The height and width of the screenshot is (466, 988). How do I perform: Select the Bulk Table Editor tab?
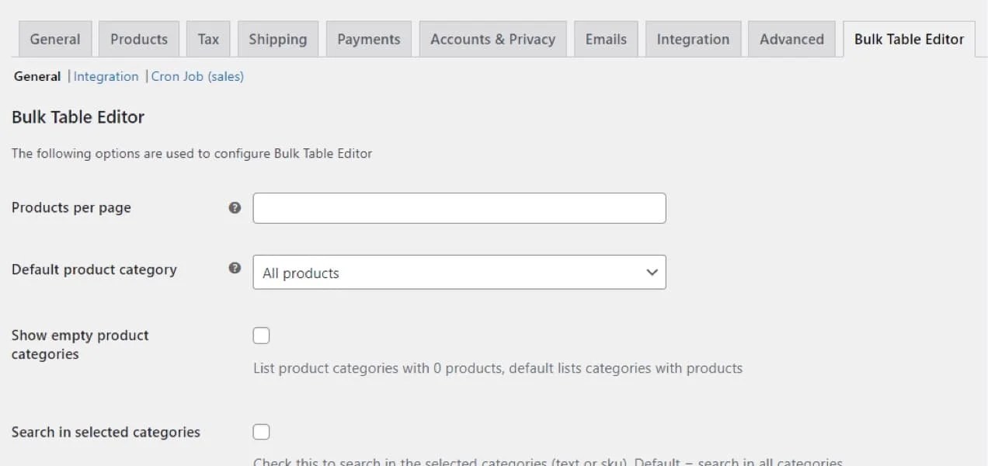909,39
